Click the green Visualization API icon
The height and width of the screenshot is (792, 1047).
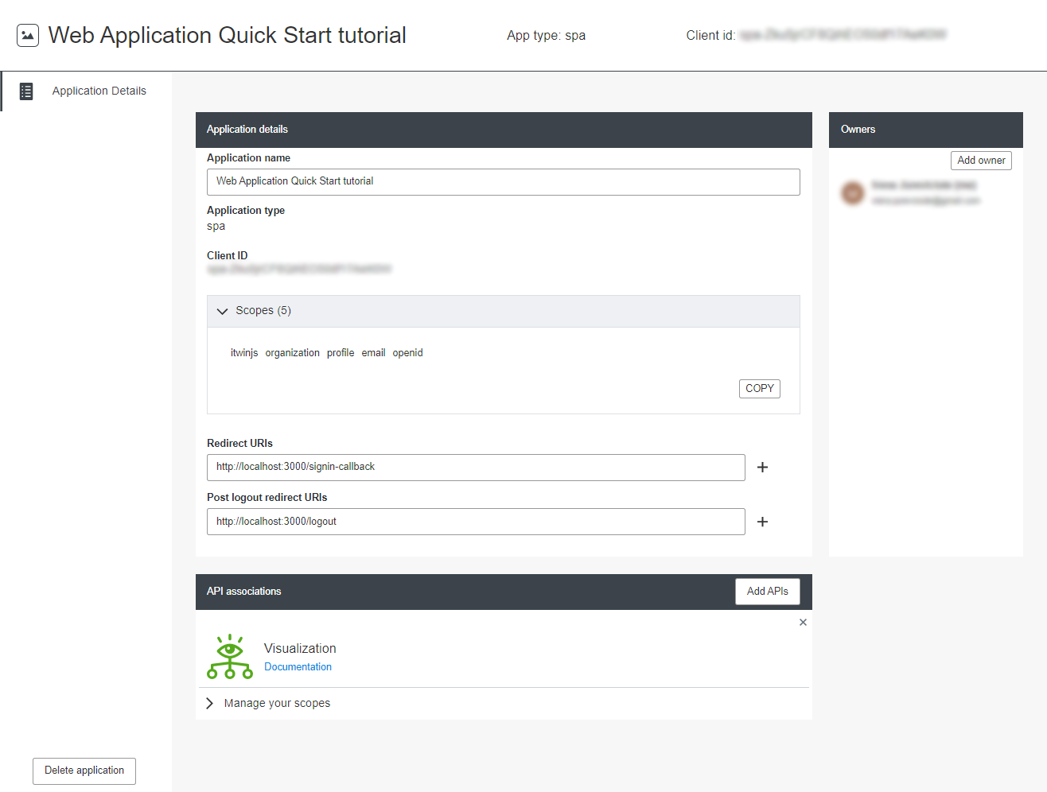230,657
